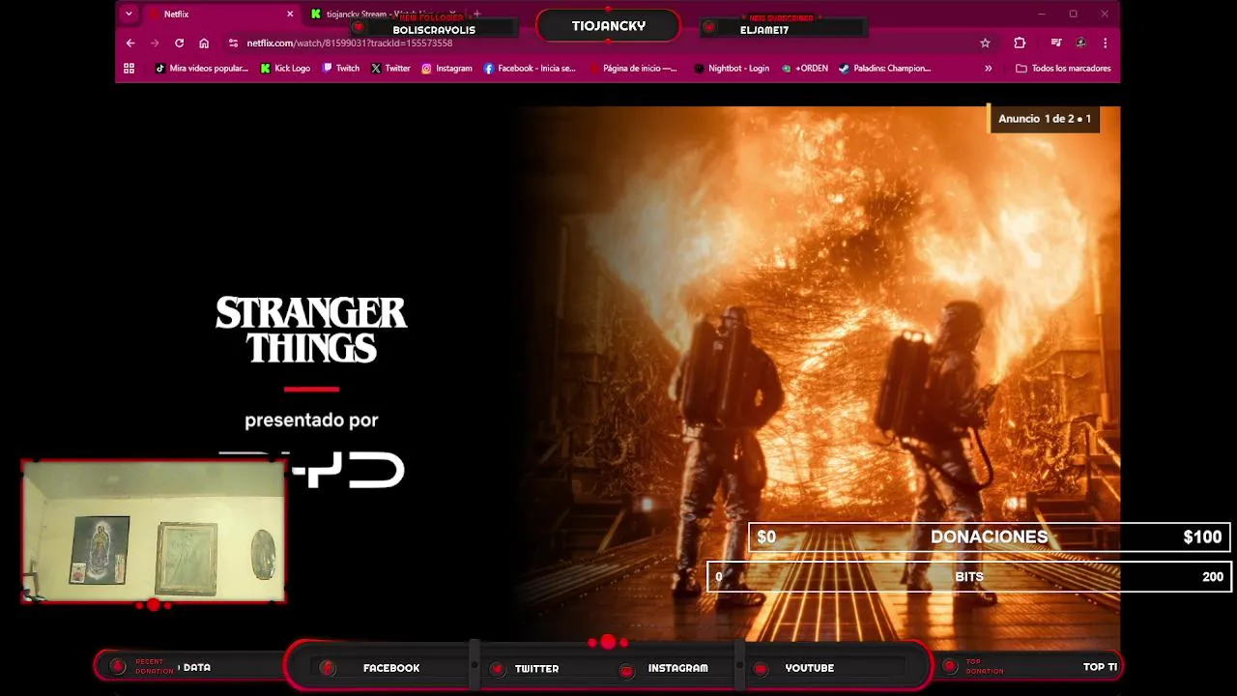This screenshot has width=1237, height=696.
Task: Open the TikTok 'Mira videos popular...' bookmark
Action: [x=202, y=69]
